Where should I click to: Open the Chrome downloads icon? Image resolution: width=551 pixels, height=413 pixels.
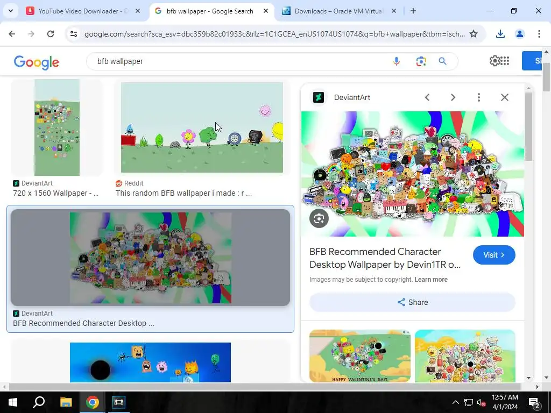pyautogui.click(x=500, y=34)
